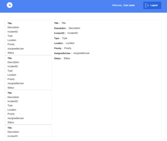Click the Welcome greeting text

pos(117,5)
